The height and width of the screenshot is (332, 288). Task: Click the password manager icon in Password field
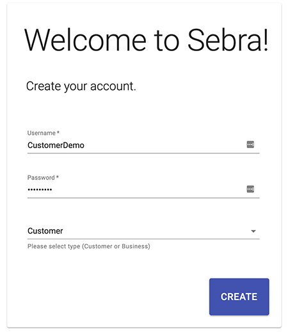(x=250, y=189)
